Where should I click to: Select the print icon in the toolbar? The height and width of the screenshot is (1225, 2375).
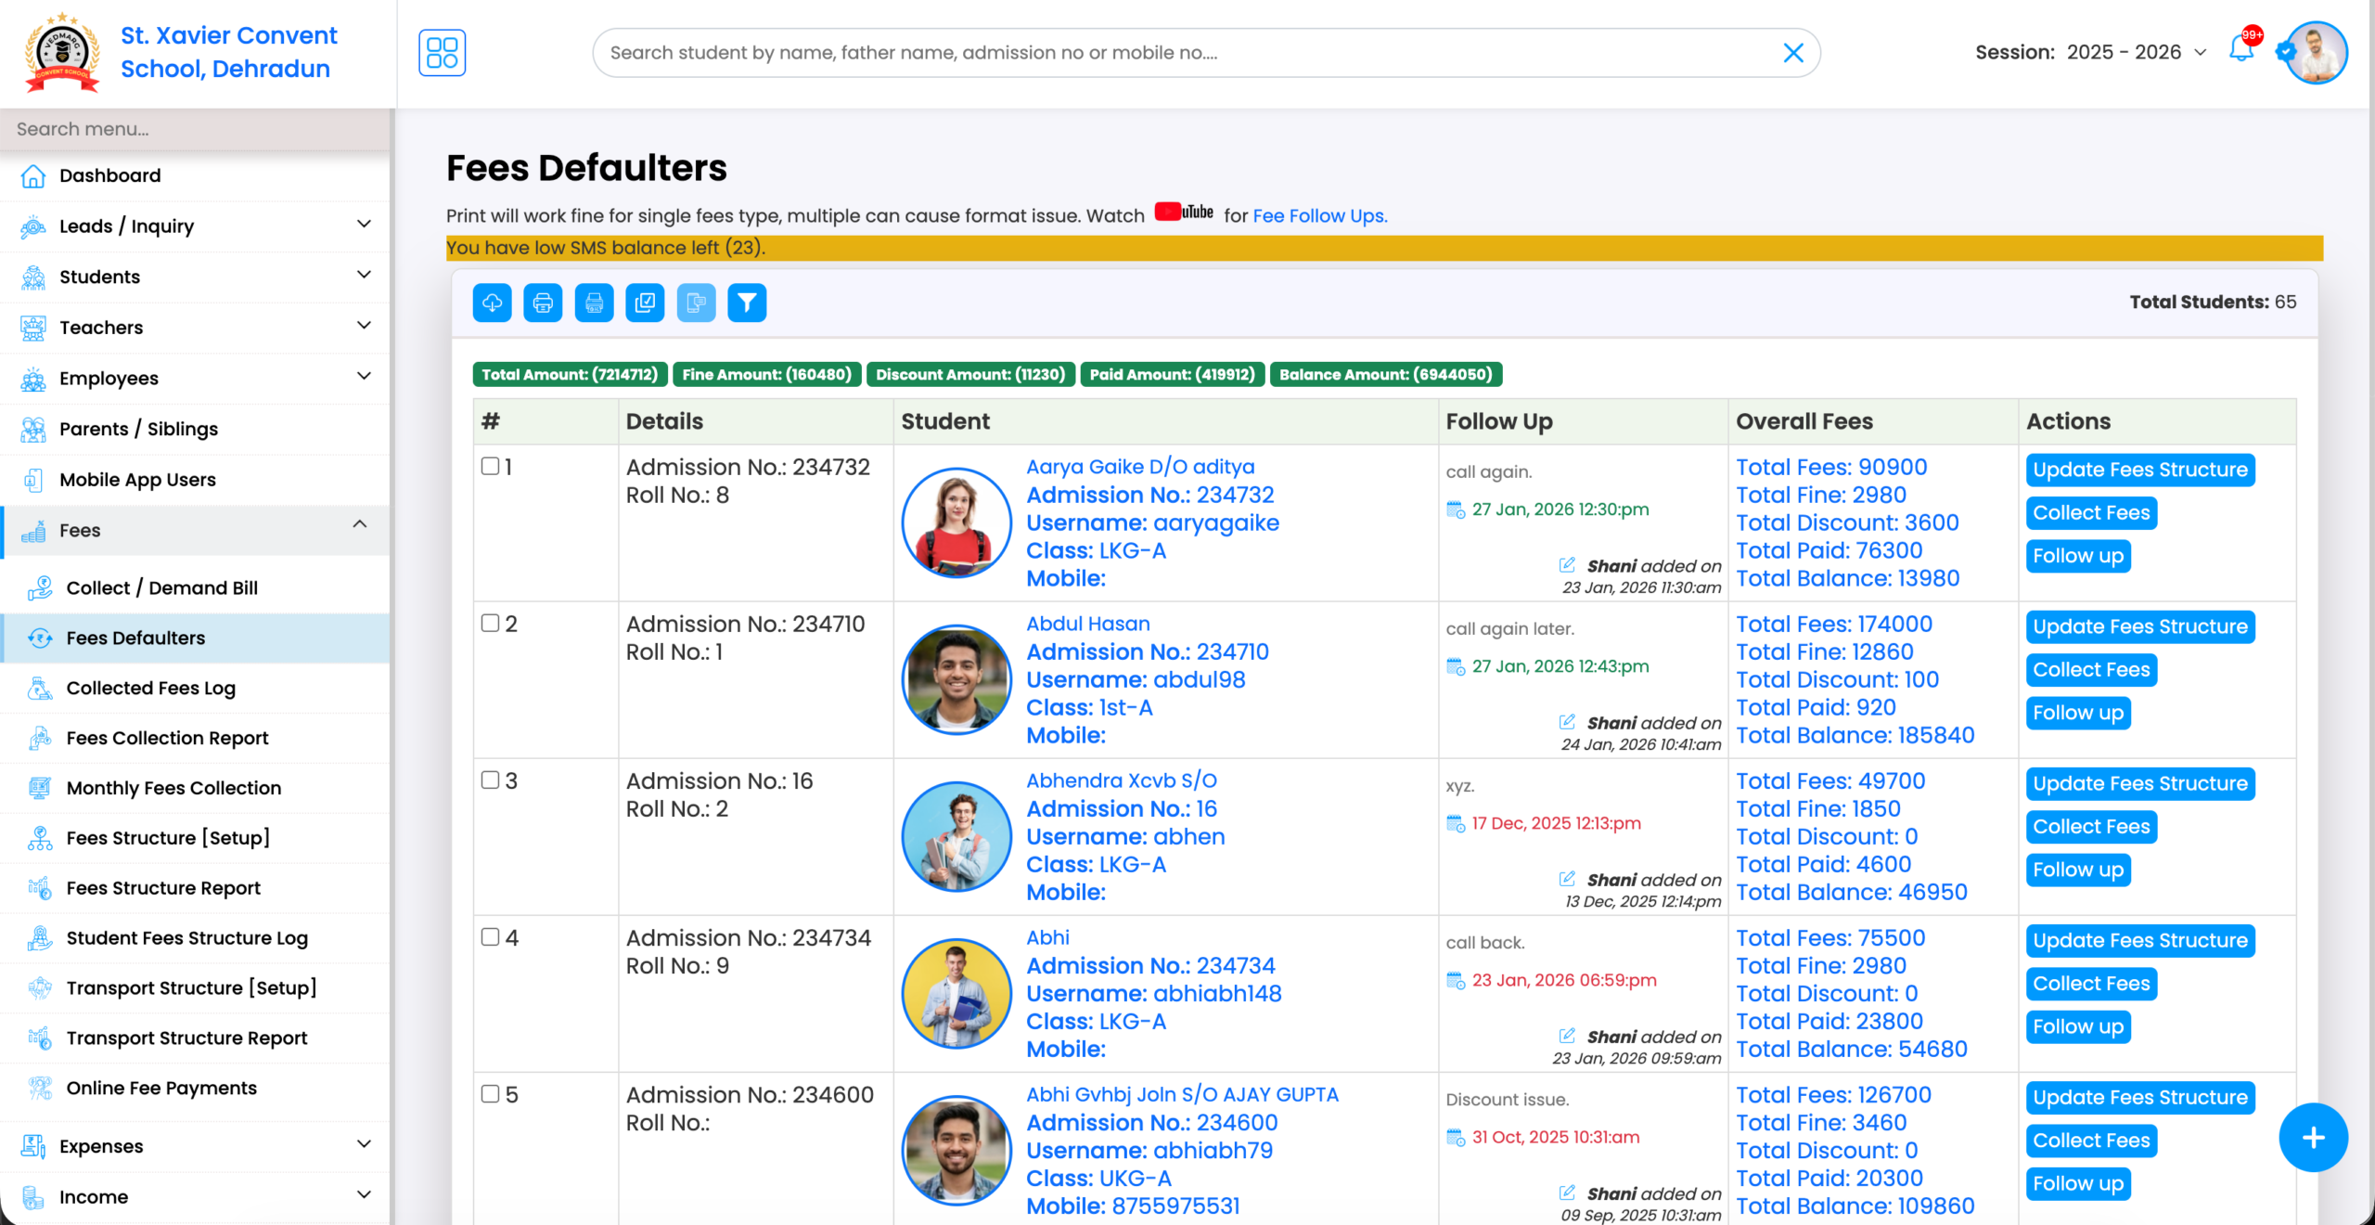(x=543, y=303)
